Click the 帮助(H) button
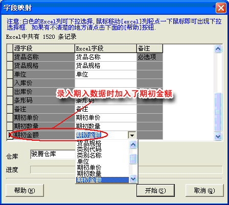Viewport: 229px width, 205px height. point(25,191)
